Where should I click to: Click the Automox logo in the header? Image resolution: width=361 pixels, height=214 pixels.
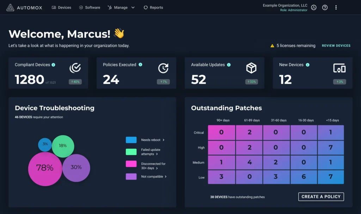pyautogui.click(x=24, y=7)
